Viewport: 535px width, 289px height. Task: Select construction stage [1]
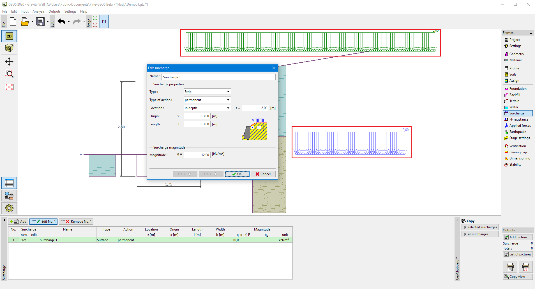point(104,22)
